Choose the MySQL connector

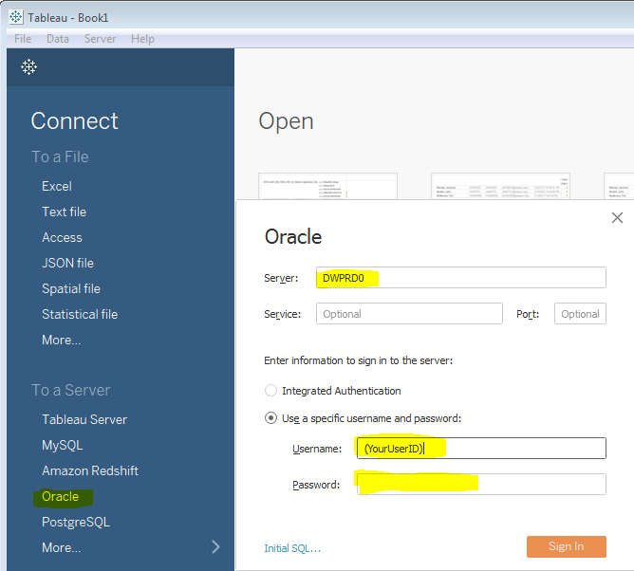[x=63, y=445]
